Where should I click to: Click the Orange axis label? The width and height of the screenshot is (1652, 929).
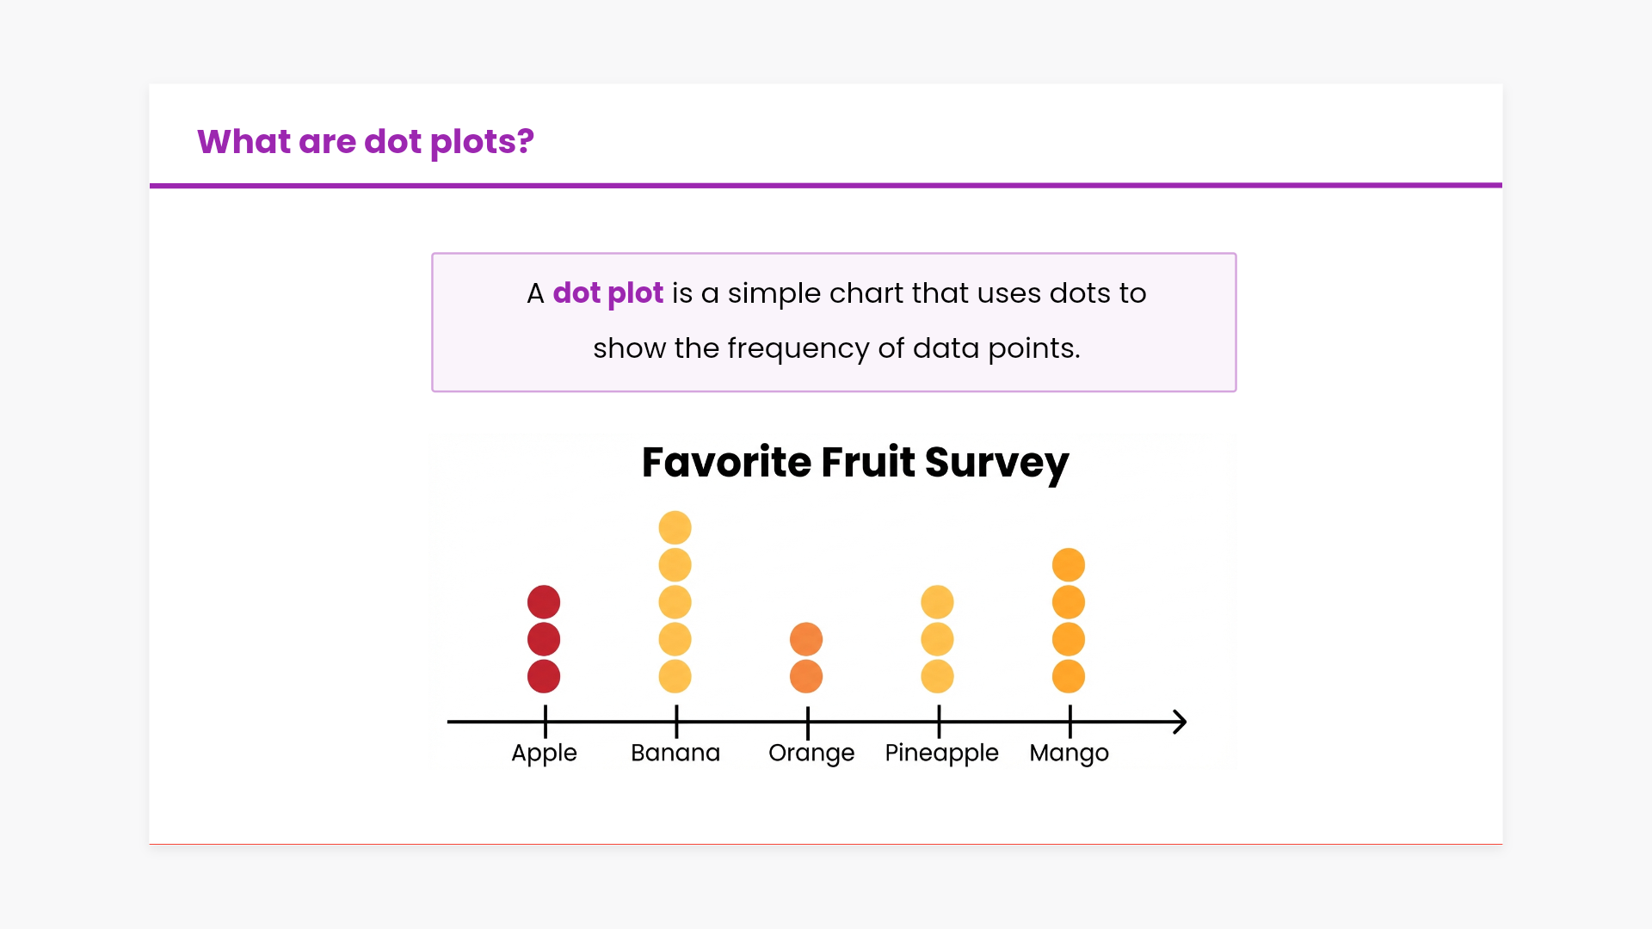[x=811, y=753]
